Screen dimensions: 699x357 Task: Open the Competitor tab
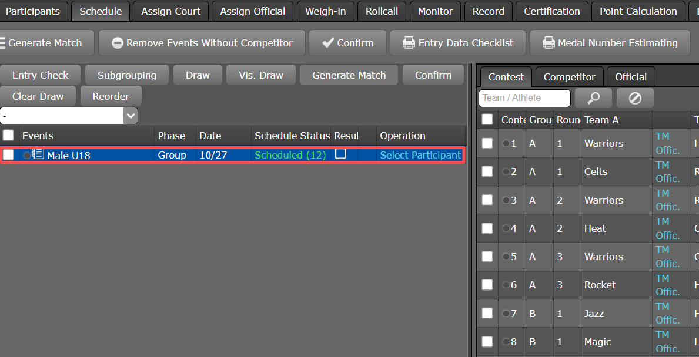pyautogui.click(x=568, y=77)
